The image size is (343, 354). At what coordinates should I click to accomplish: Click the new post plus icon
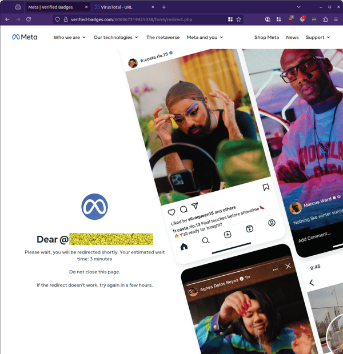228,235
